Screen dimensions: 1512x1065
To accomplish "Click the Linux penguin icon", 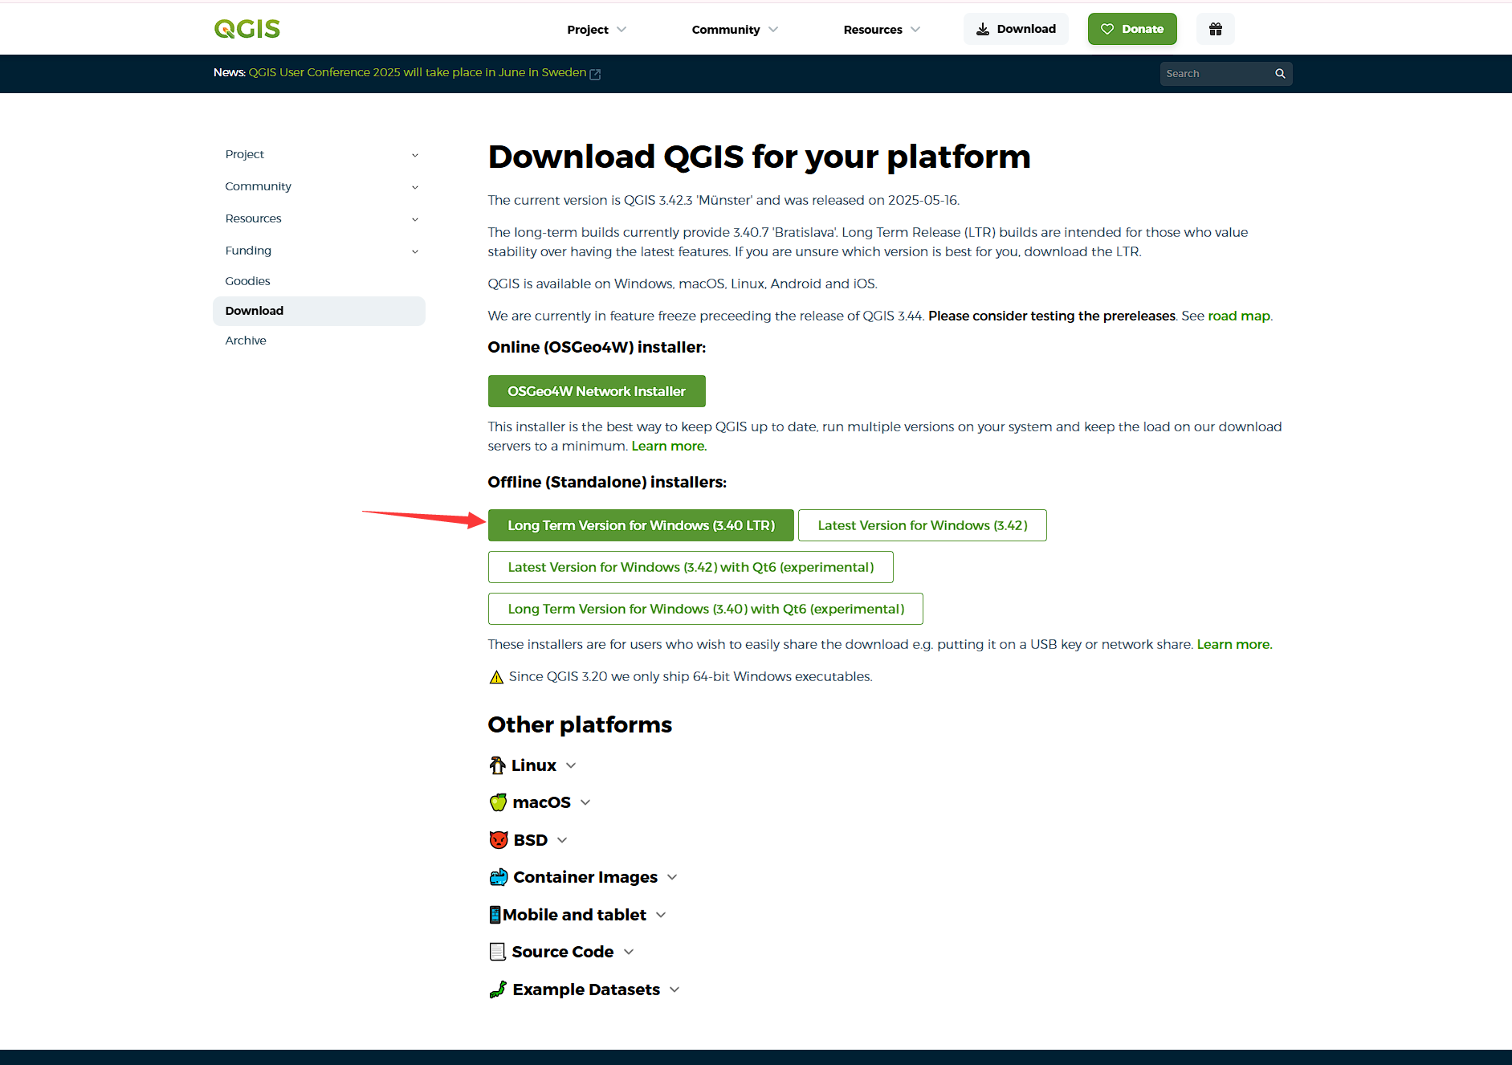I will tap(497, 765).
